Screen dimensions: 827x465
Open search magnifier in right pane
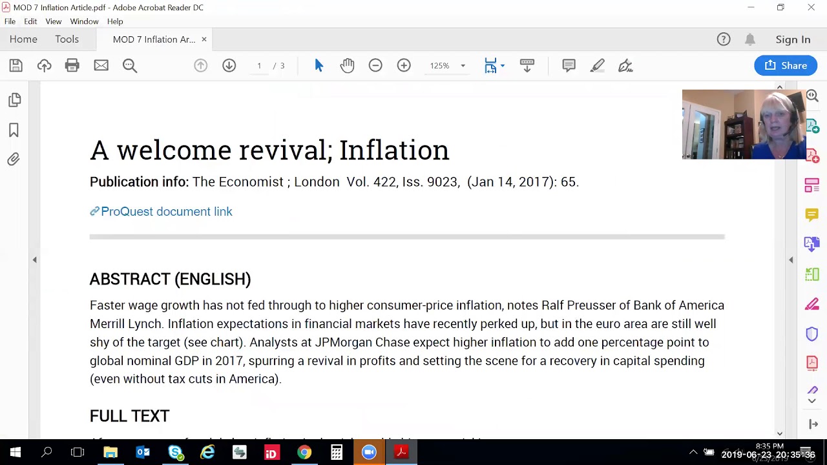tap(812, 96)
